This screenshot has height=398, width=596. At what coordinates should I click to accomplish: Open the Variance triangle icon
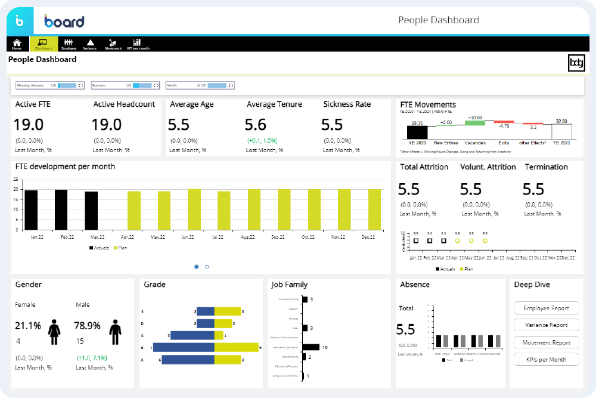point(90,44)
